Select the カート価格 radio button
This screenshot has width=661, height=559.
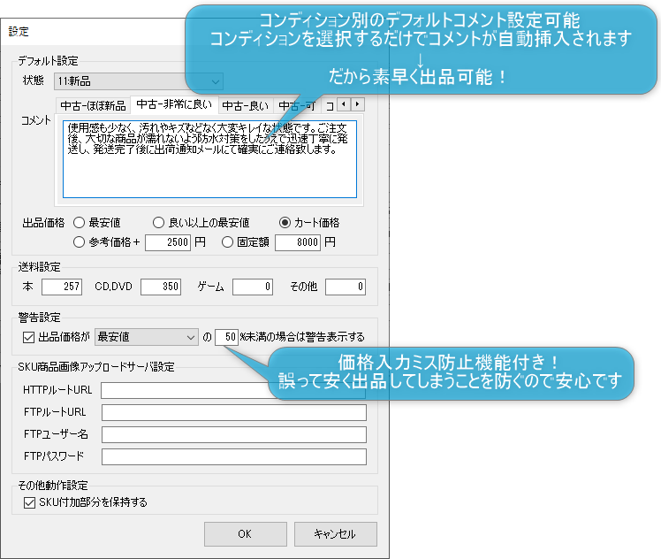285,223
